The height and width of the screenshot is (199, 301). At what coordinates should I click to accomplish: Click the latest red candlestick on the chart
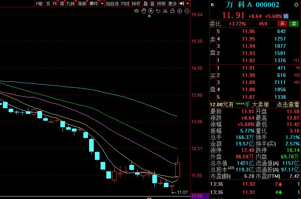point(177,170)
